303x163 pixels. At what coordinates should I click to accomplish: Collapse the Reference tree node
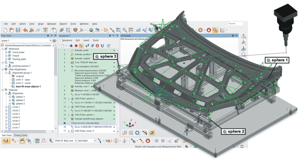[x=3, y=49]
